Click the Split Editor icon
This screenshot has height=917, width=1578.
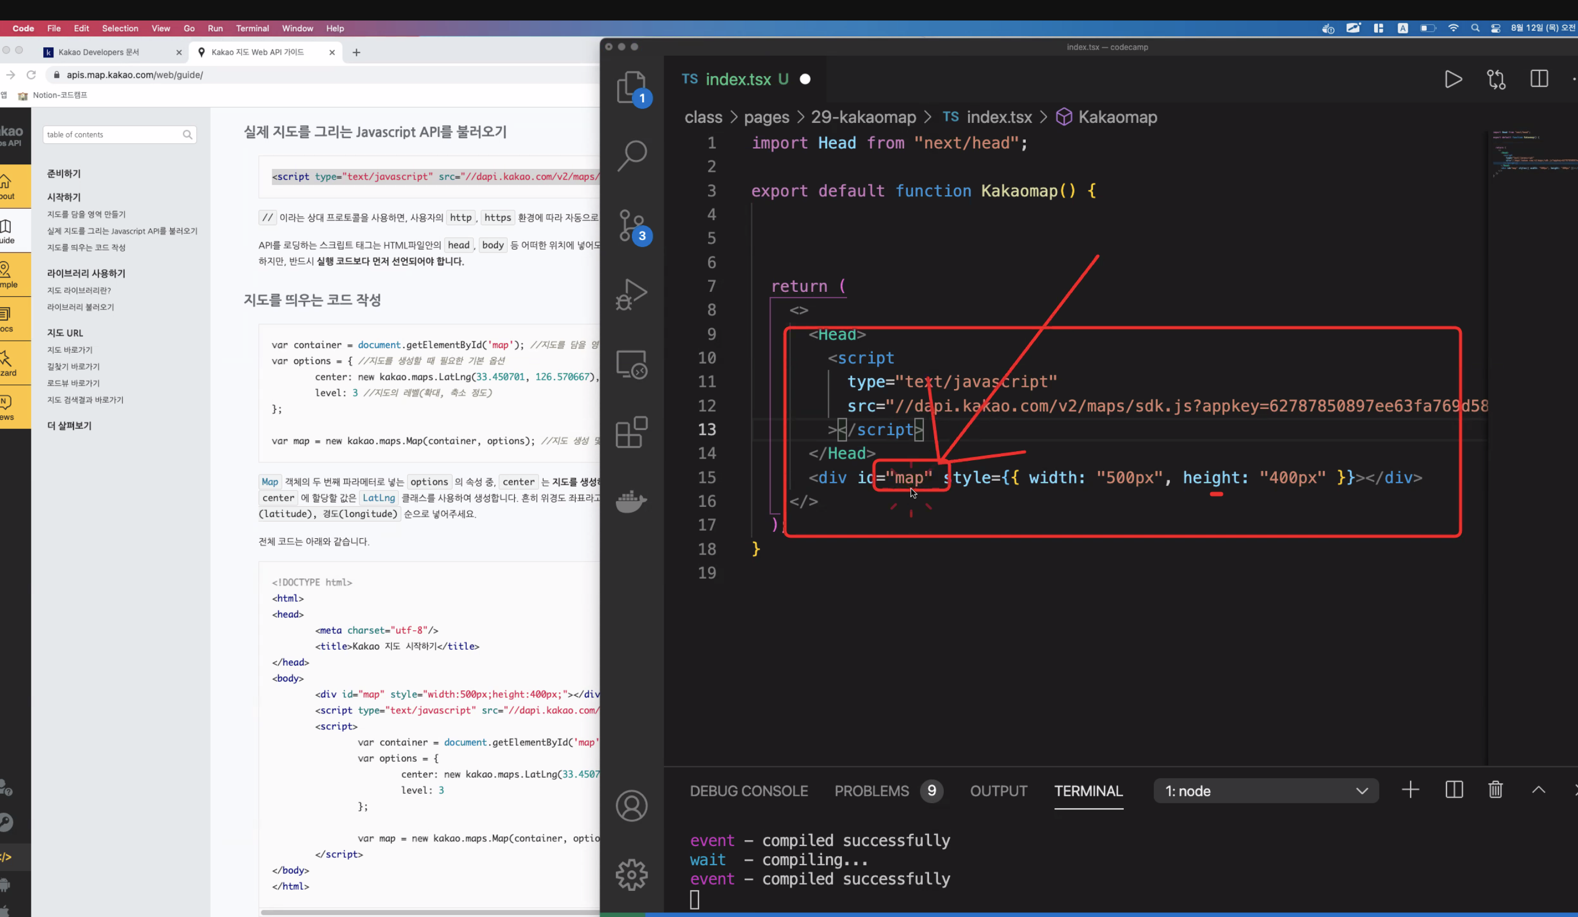coord(1539,80)
